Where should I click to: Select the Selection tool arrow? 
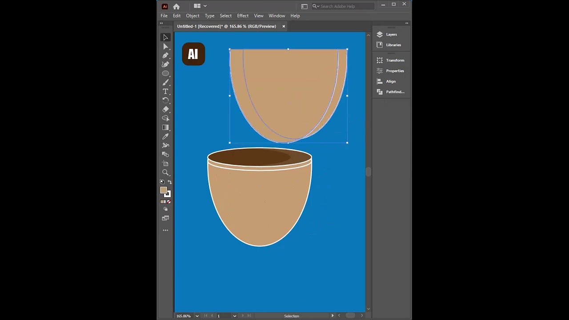pyautogui.click(x=165, y=37)
